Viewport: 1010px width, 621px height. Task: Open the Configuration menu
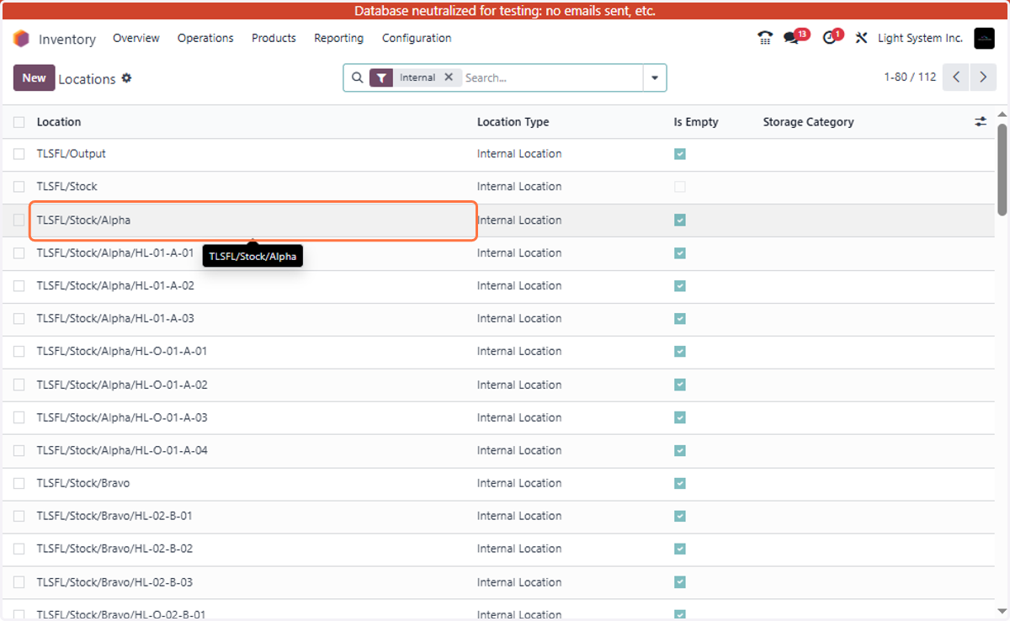pyautogui.click(x=417, y=38)
